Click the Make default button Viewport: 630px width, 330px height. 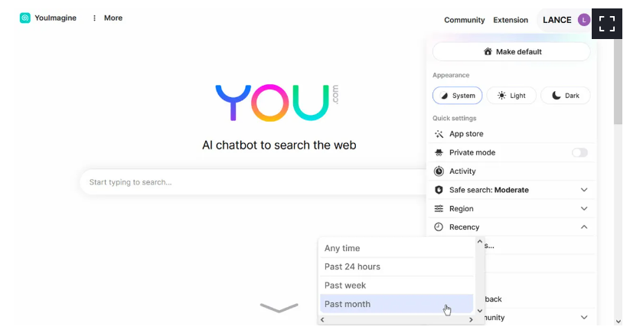click(x=511, y=52)
